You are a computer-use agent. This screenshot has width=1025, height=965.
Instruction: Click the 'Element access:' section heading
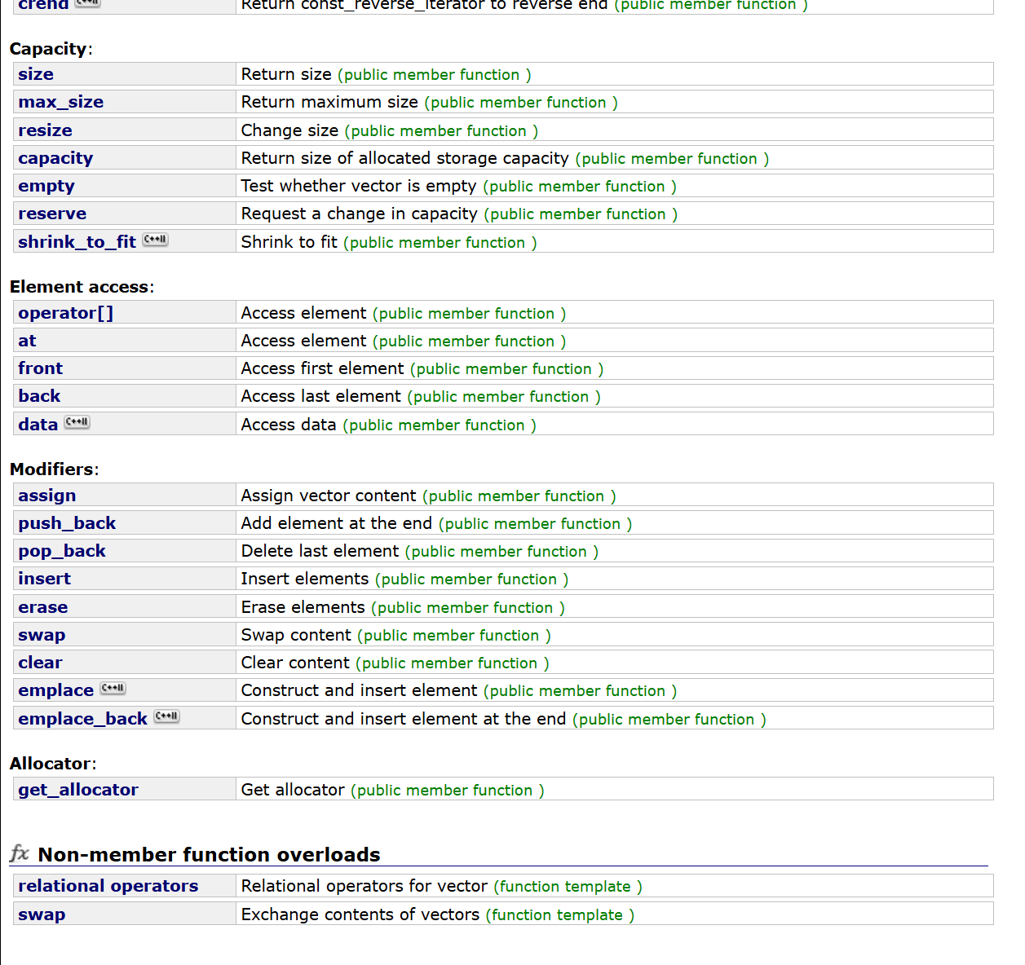coord(82,287)
